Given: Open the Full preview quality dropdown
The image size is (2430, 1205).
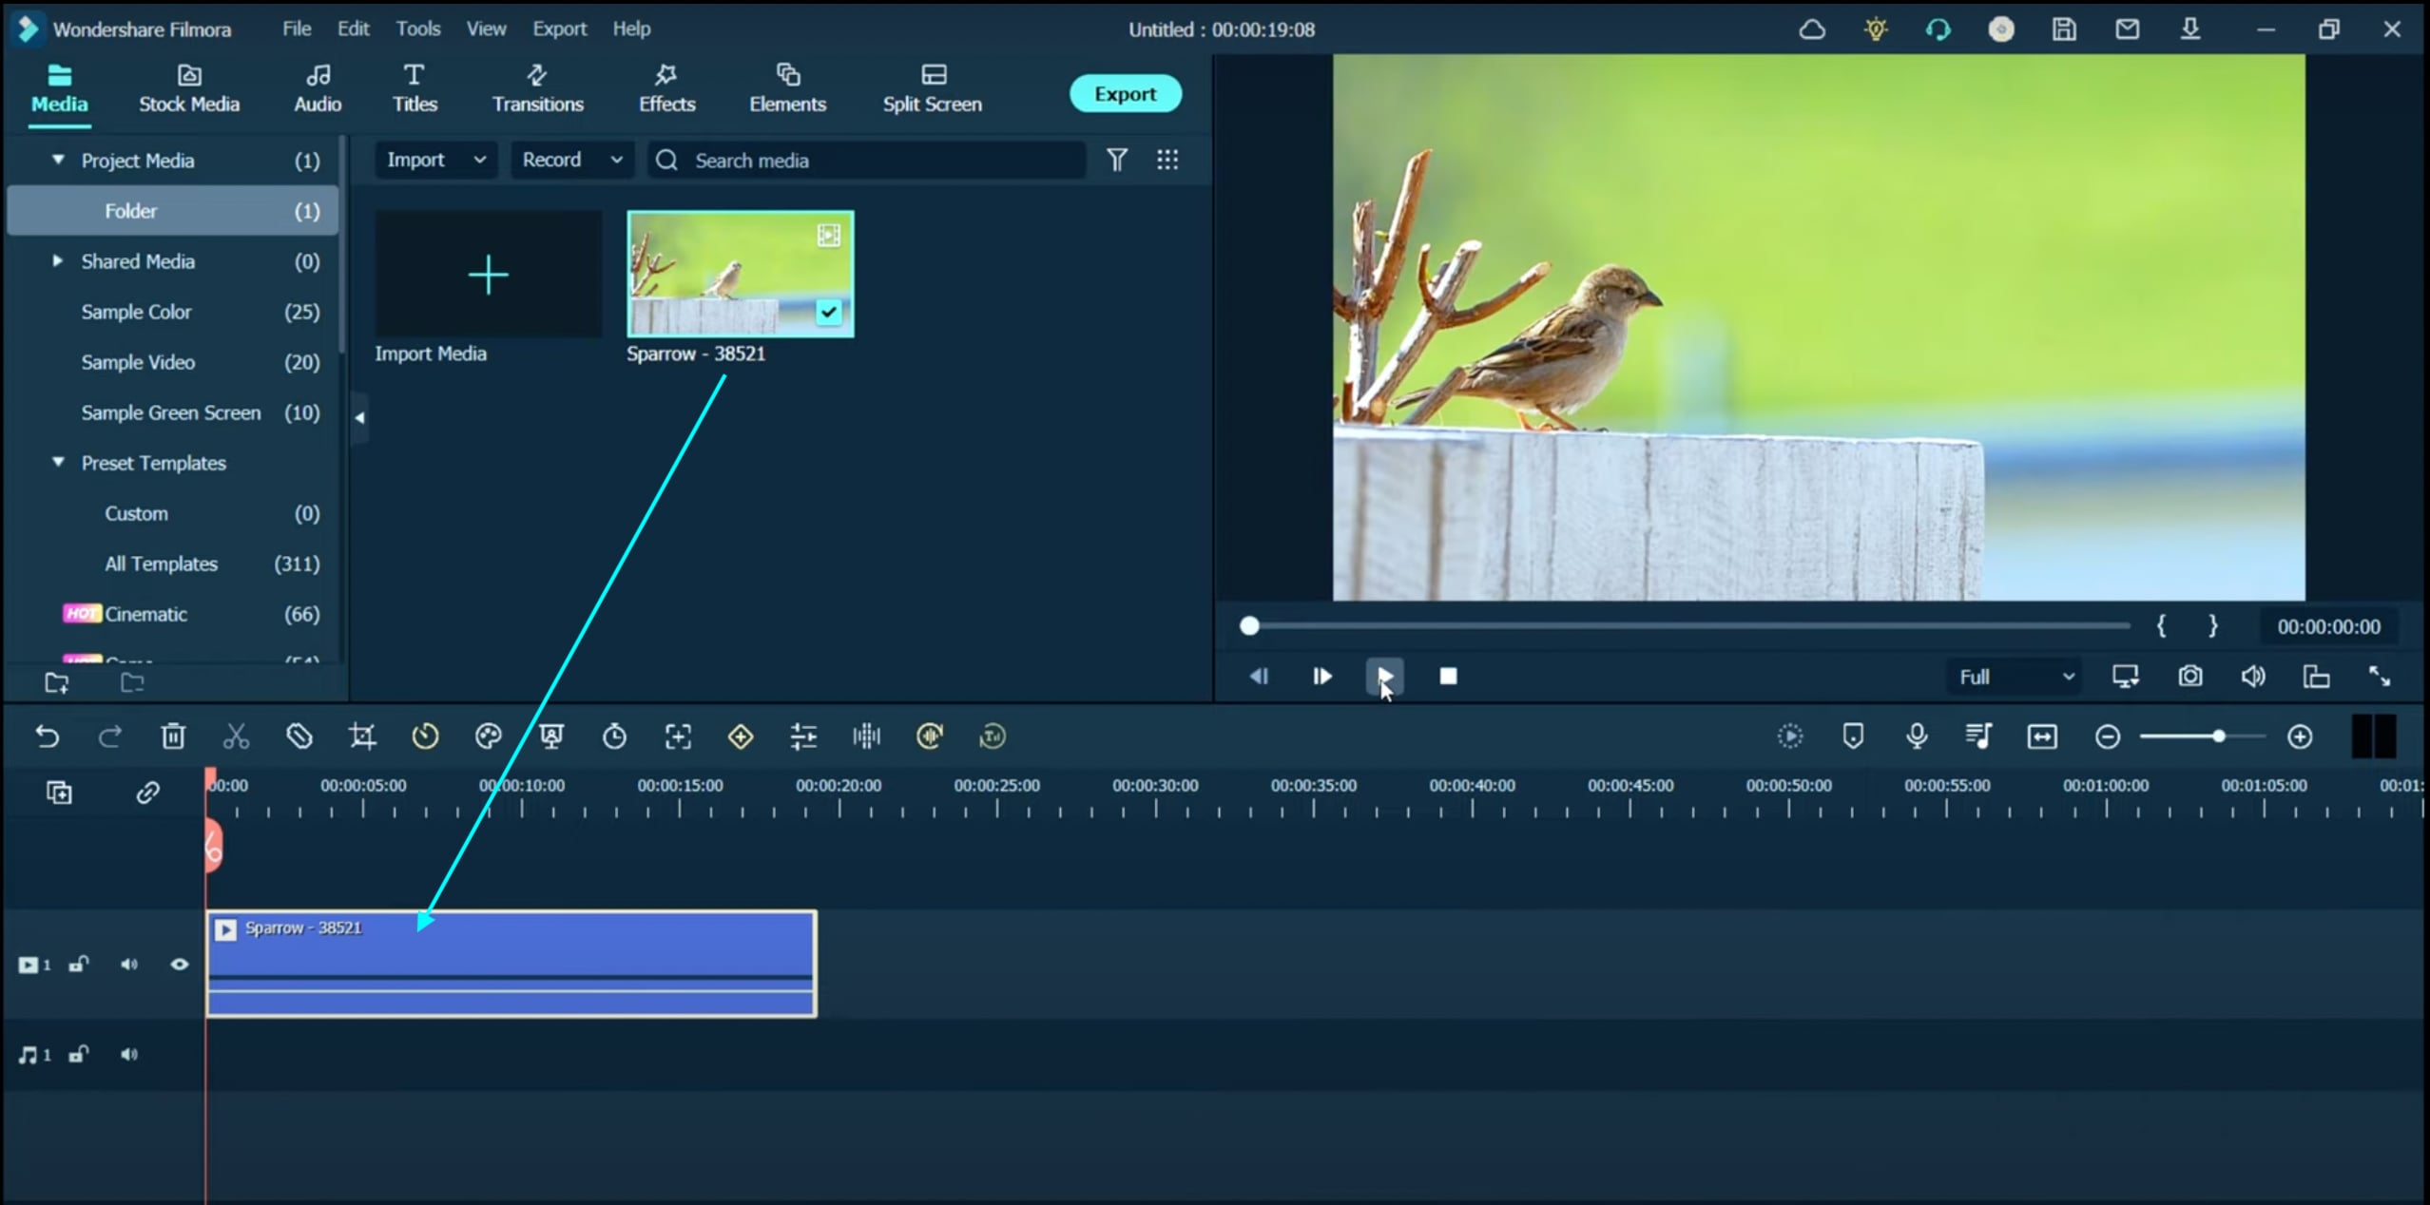Looking at the screenshot, I should tap(2015, 677).
